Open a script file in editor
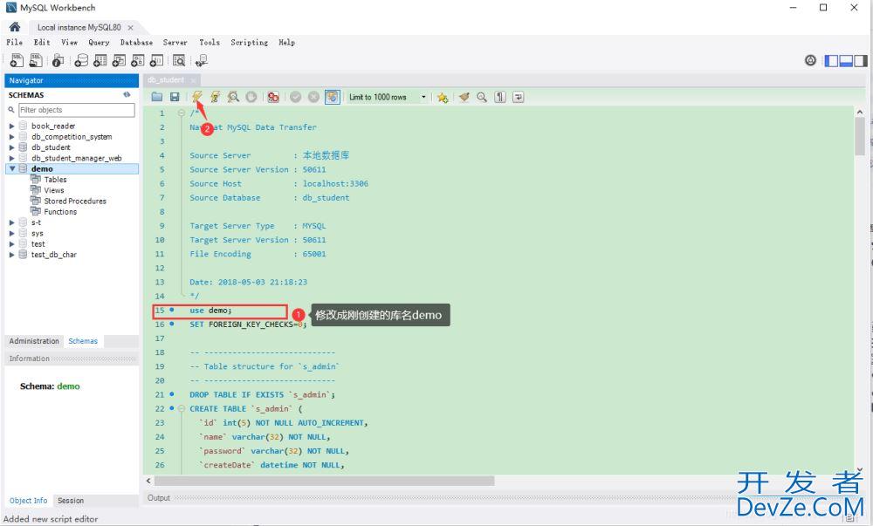 pyautogui.click(x=157, y=98)
